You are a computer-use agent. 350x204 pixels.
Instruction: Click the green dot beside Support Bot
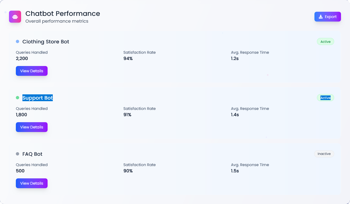17,98
